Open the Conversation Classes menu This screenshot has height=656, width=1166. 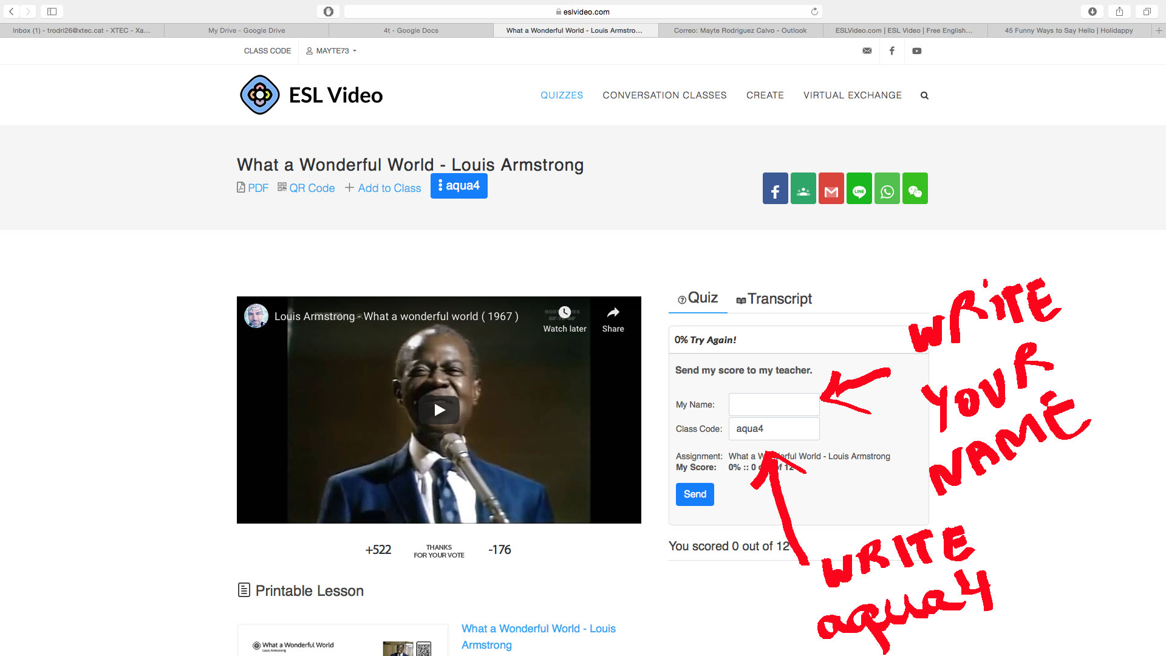664,95
